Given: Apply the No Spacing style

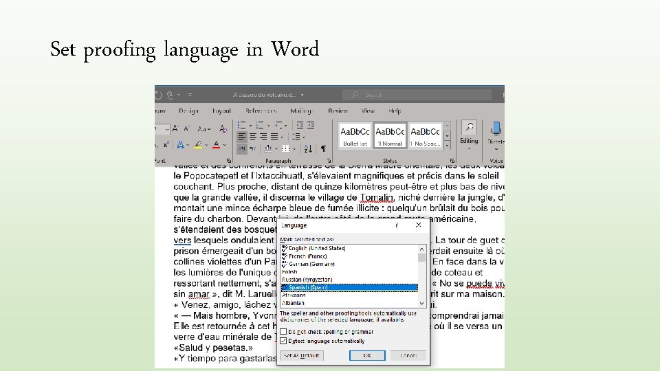Looking at the screenshot, I should click(x=425, y=135).
